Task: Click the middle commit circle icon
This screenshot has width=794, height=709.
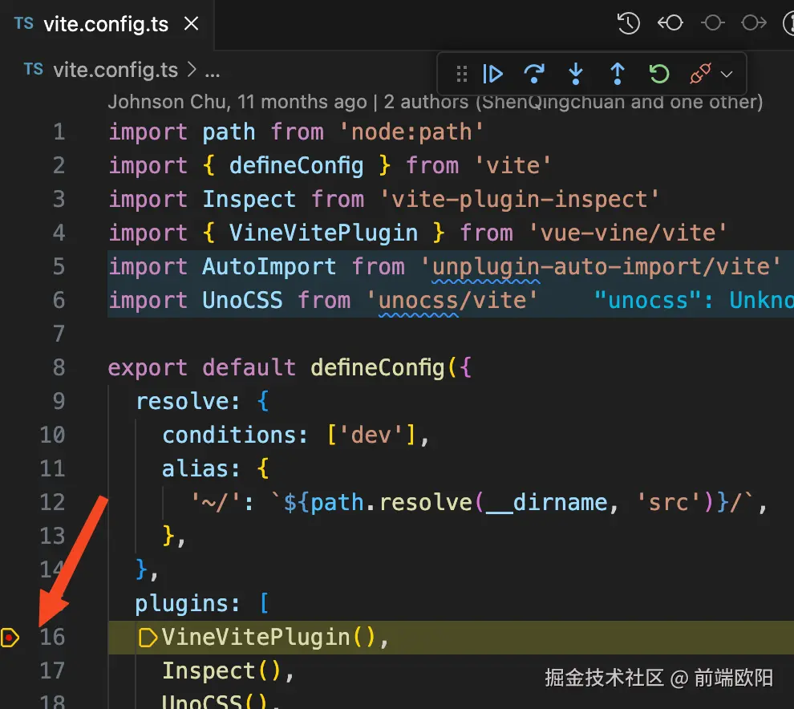Action: [x=712, y=22]
